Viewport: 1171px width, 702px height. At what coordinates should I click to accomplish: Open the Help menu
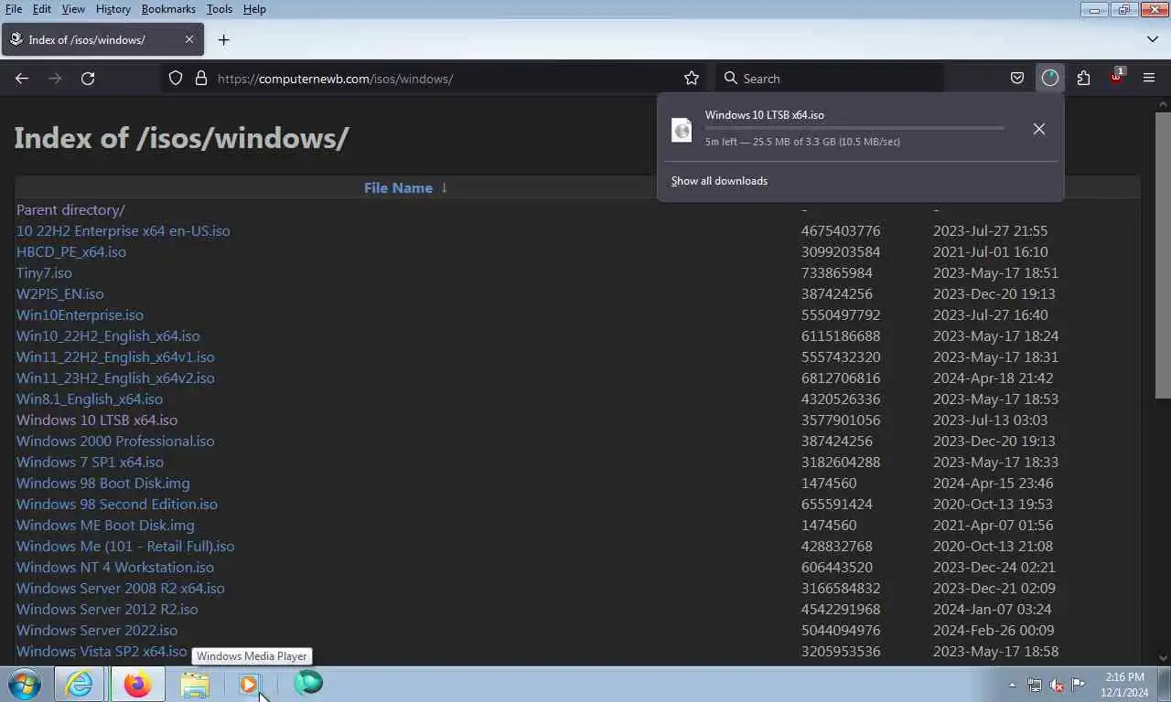(x=254, y=9)
